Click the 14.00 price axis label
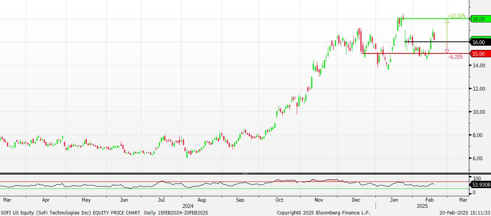Viewport: 491px width, 216px height. point(478,65)
